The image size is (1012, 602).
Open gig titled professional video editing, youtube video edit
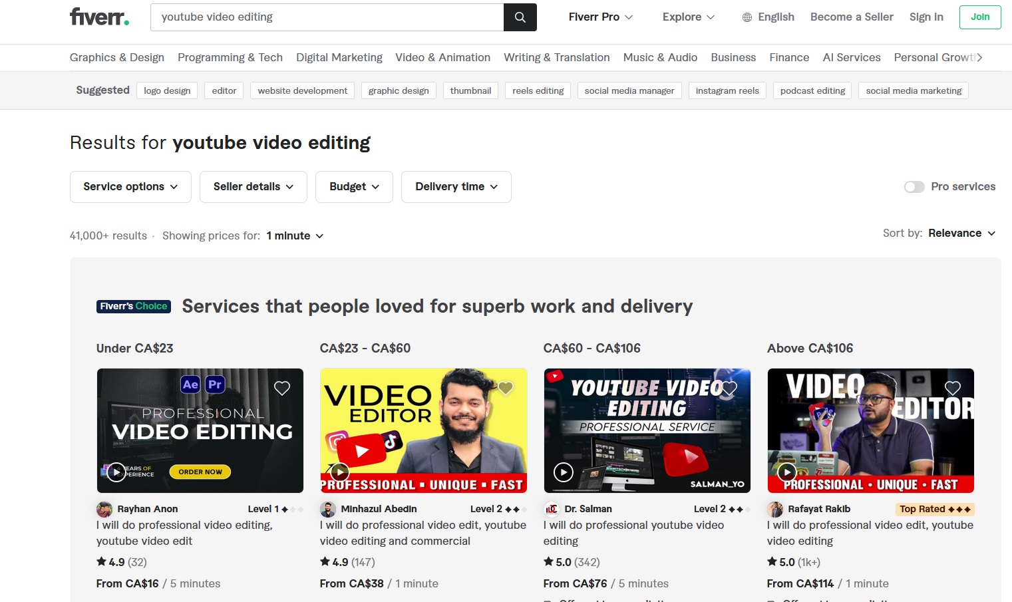point(184,533)
